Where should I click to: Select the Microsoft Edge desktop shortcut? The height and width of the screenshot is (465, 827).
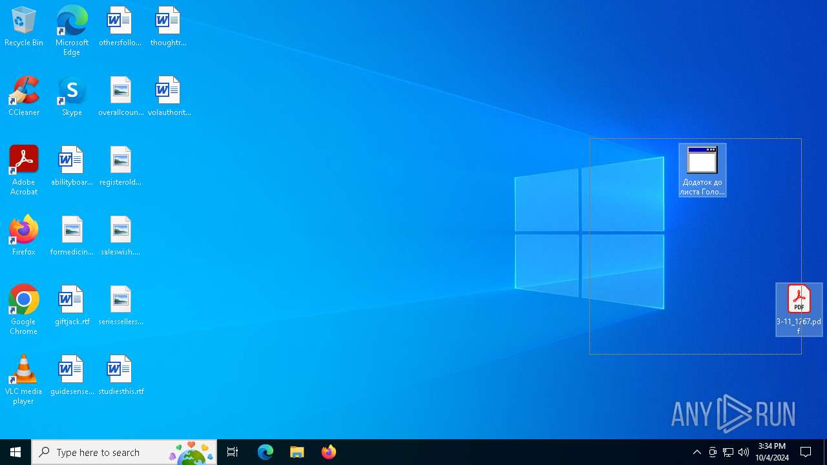click(x=72, y=30)
